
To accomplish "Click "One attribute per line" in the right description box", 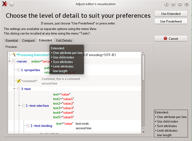I will click(x=172, y=117).
